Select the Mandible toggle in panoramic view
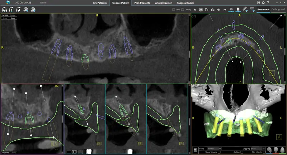The width and height of the screenshot is (287, 155). (5, 15)
